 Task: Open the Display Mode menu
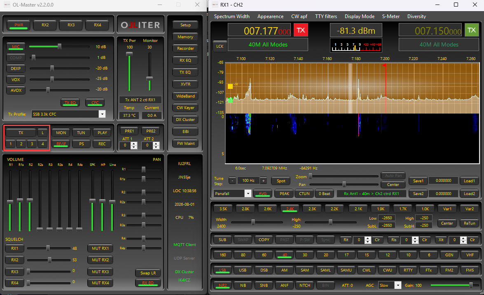tap(360, 16)
